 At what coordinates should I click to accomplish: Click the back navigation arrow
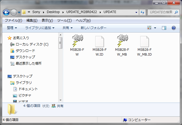[x=7, y=12]
